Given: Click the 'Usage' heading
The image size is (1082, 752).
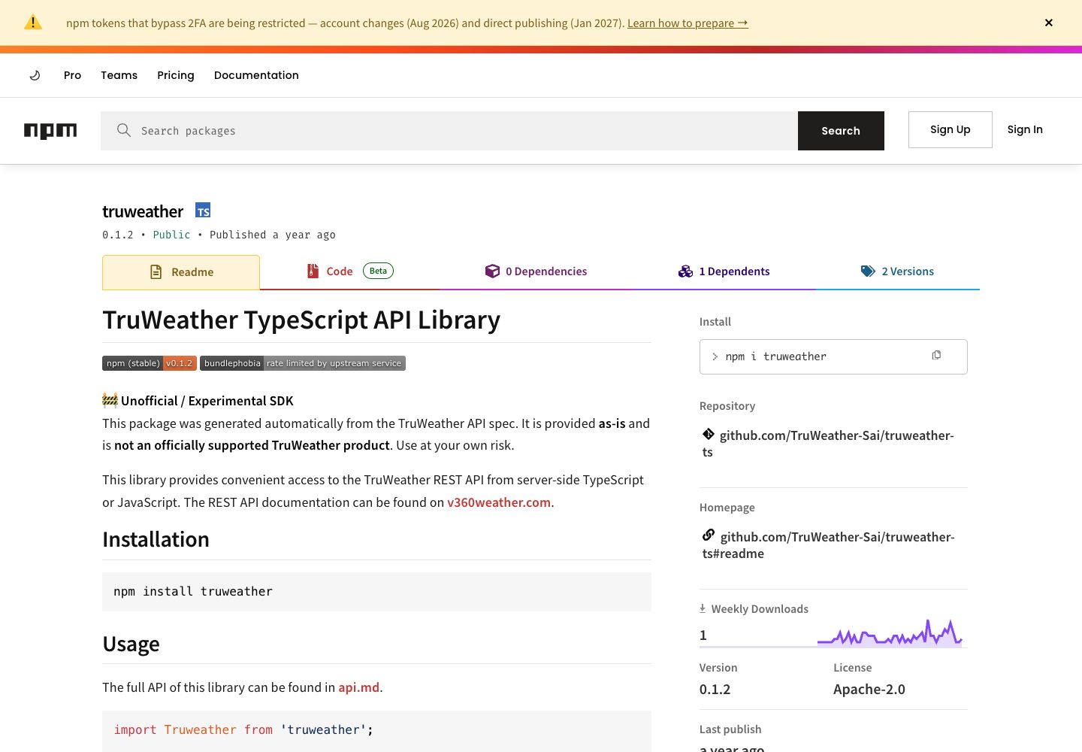Looking at the screenshot, I should click(131, 644).
